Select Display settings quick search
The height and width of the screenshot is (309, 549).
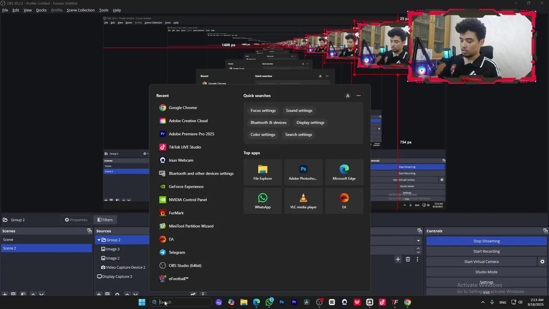pos(311,123)
